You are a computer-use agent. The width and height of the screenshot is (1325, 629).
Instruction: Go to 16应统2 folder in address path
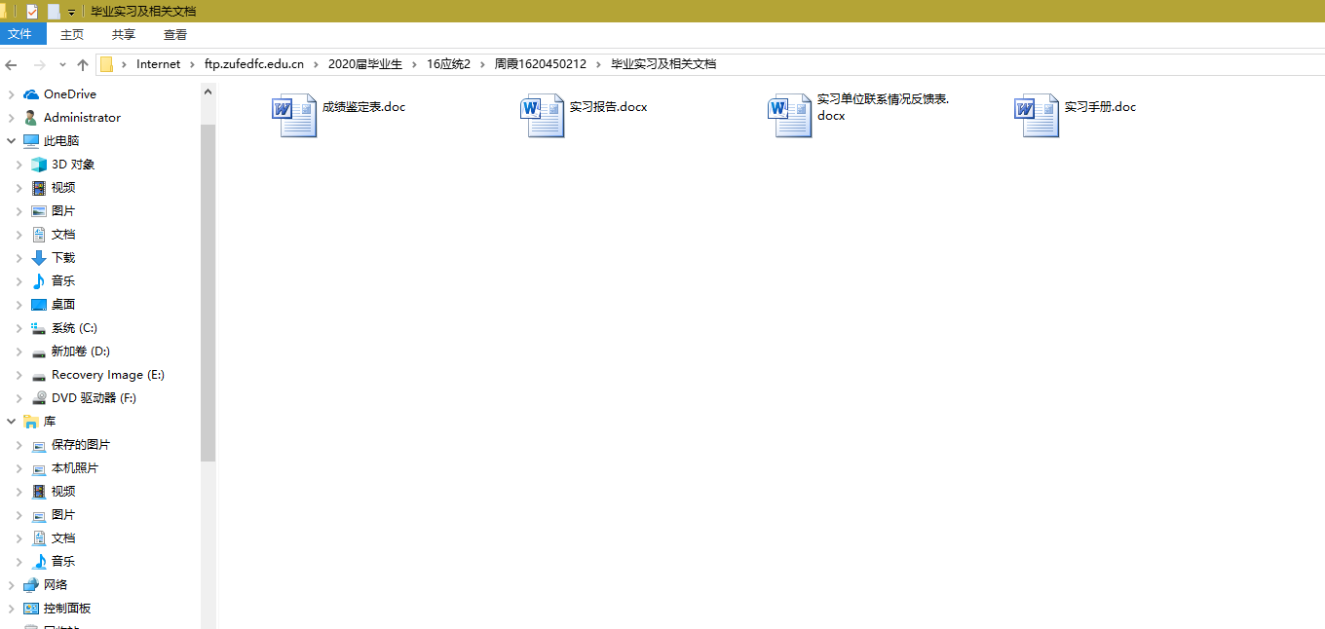448,64
